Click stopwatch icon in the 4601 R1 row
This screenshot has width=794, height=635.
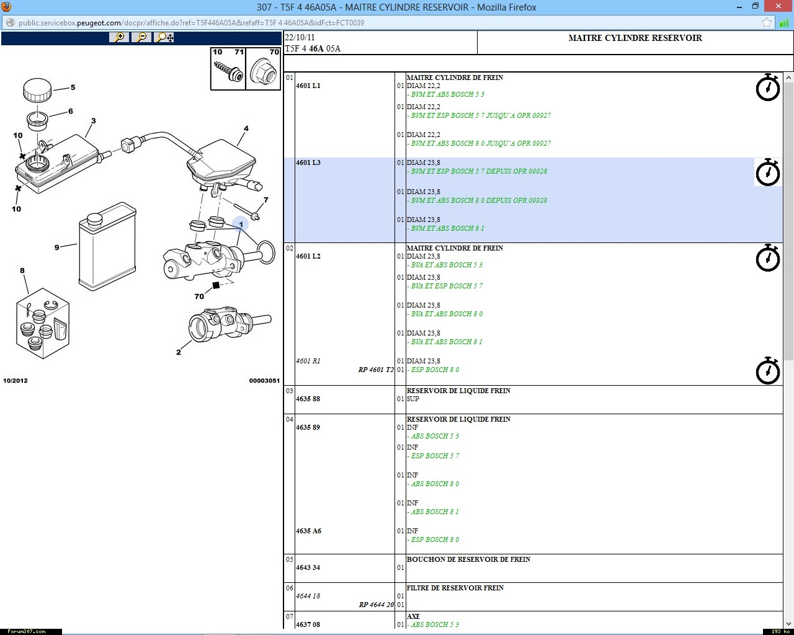768,371
